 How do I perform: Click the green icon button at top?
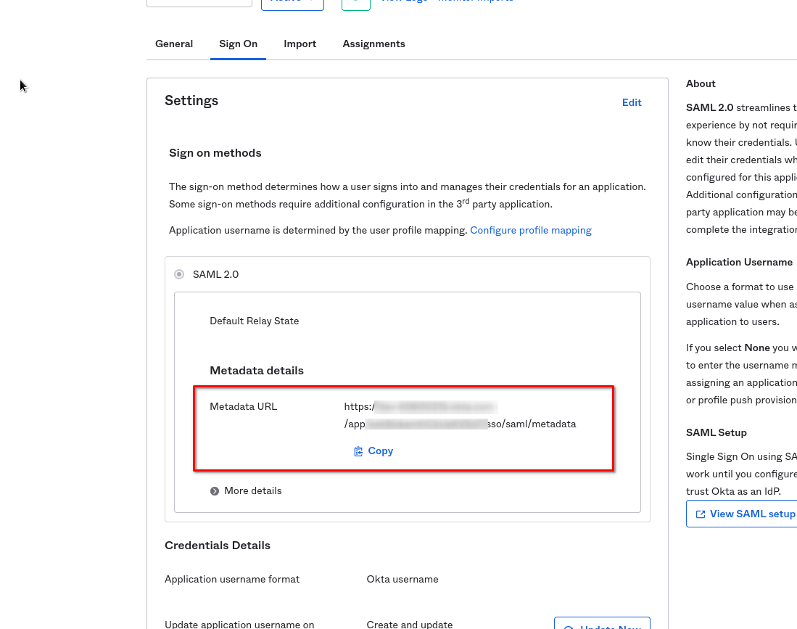tap(356, 3)
